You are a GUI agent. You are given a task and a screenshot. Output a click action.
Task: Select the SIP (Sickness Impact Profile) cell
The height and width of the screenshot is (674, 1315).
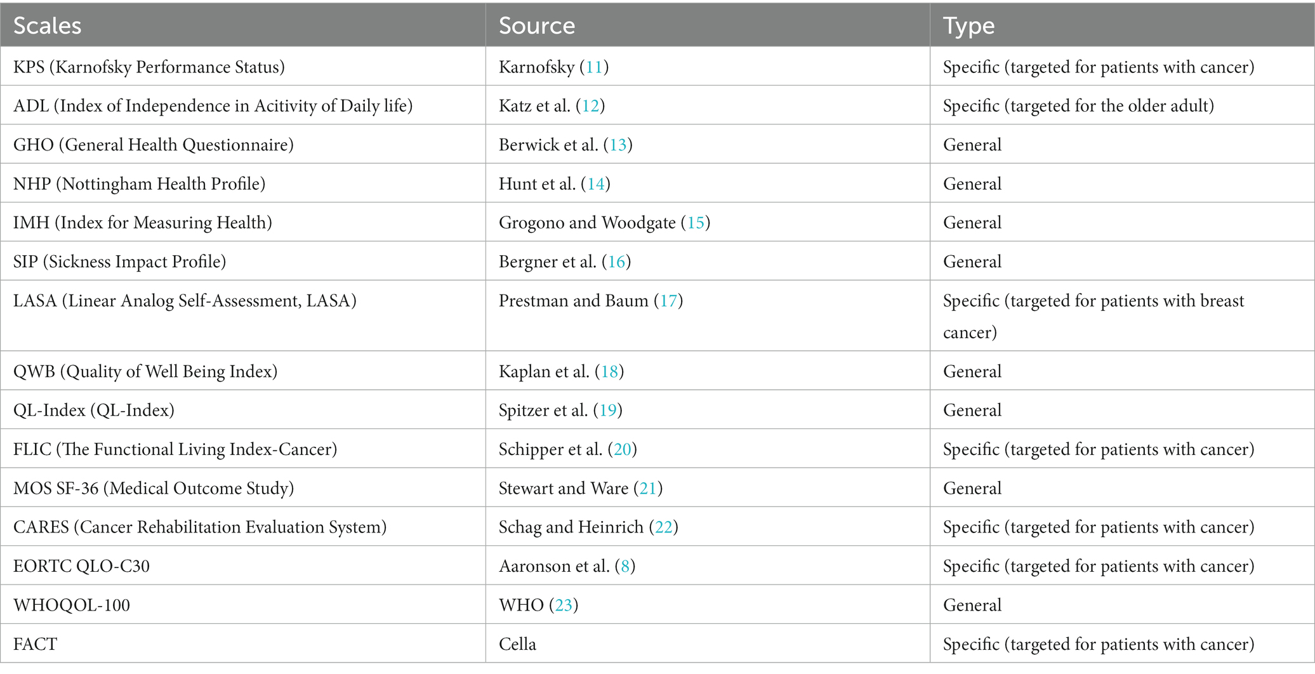[243, 261]
